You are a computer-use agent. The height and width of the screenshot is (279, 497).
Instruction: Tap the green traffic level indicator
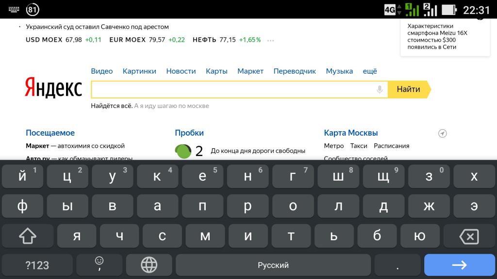pyautogui.click(x=183, y=151)
